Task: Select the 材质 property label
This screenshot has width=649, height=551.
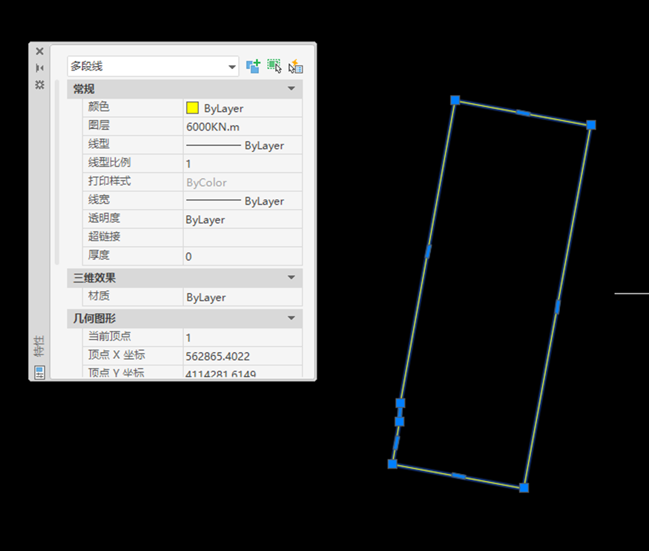Action: point(99,296)
